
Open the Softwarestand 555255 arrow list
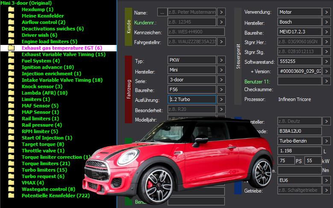pos(327,61)
